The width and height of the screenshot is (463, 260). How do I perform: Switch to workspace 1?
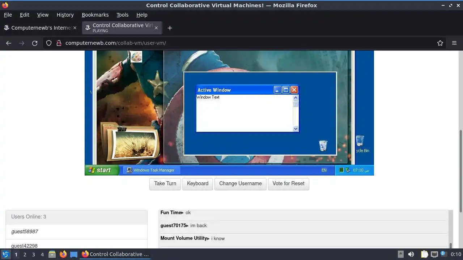point(16,255)
